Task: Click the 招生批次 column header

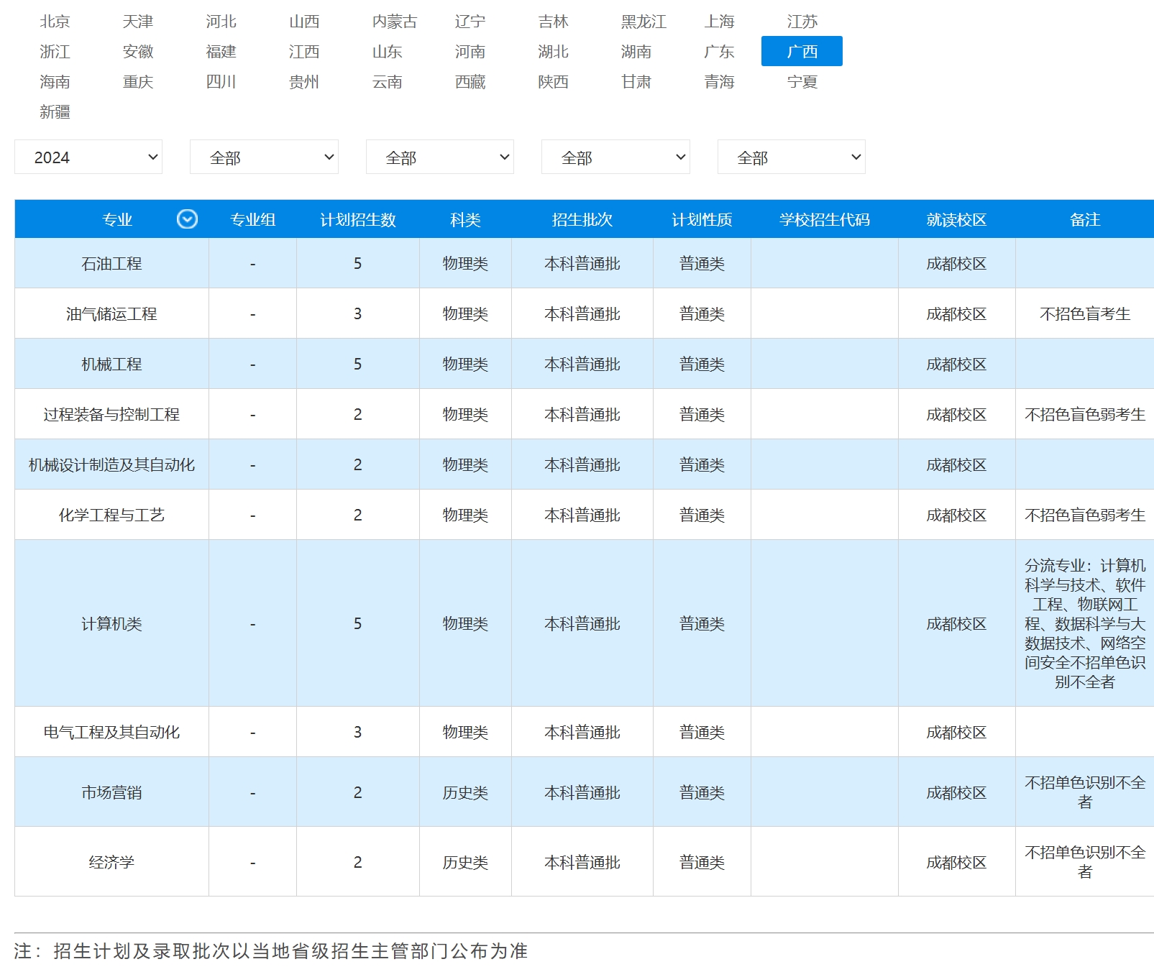Action: 582,220
